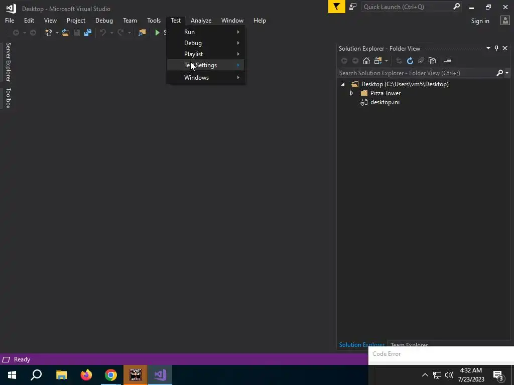Click the Search Solution Explorer field
514x385 pixels.
417,73
